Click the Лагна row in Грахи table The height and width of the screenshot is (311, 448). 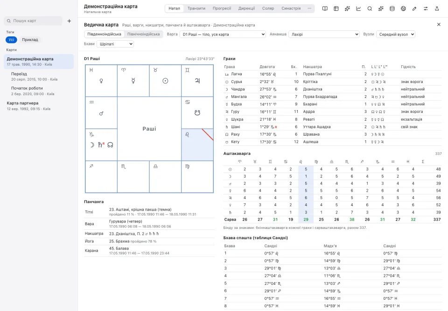332,74
